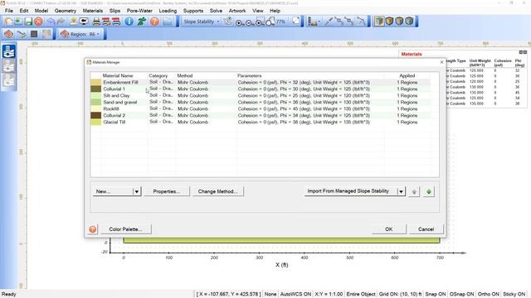Viewport: 531px width, 298px height.
Task: Open the File menu
Action: point(9,11)
